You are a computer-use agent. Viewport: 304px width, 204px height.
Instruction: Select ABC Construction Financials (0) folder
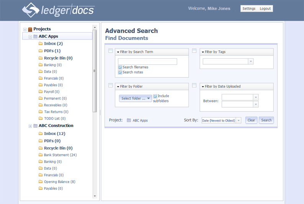pos(54,175)
